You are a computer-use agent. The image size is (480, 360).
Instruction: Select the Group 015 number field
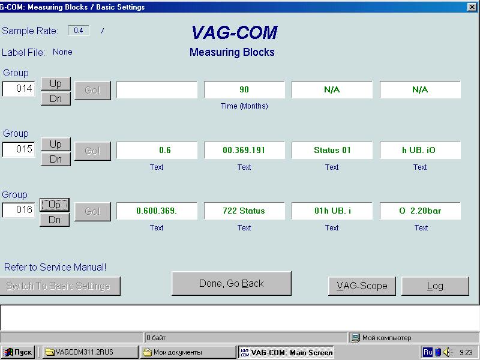[x=19, y=150]
